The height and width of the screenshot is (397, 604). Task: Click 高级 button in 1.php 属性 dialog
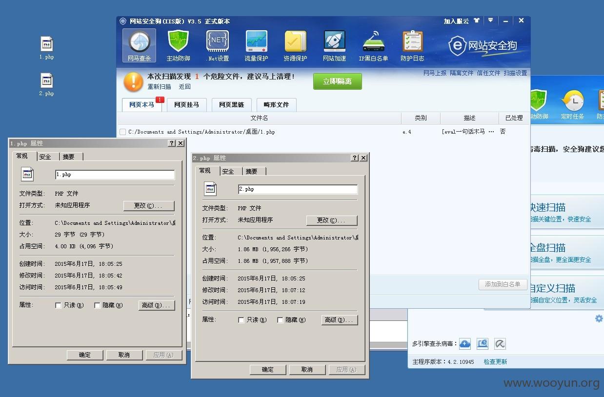(157, 305)
